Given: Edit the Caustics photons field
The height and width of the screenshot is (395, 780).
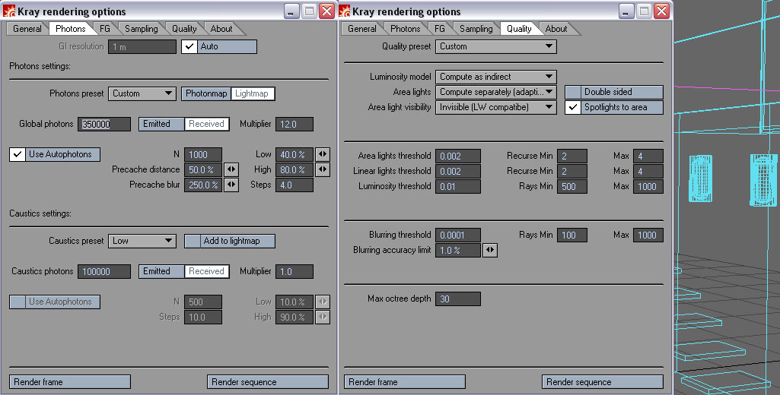Looking at the screenshot, I should click(104, 271).
